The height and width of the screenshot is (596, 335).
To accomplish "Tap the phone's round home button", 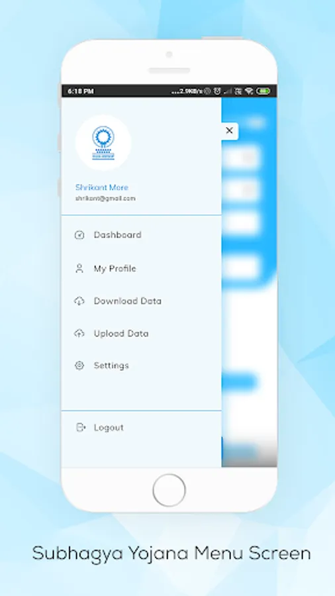I will click(169, 490).
